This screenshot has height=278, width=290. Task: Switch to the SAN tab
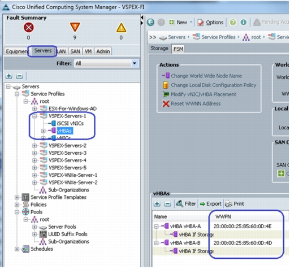pos(75,51)
